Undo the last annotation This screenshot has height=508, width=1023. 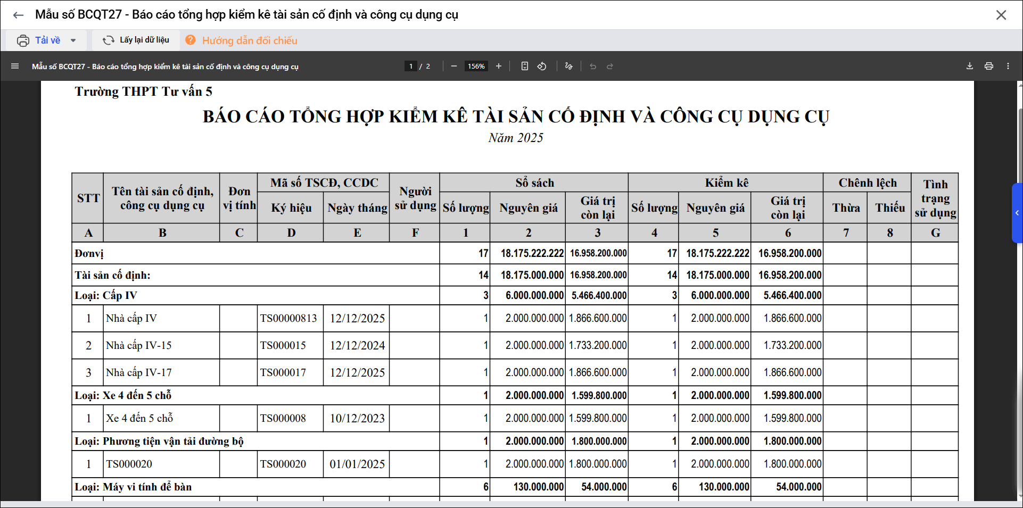[x=592, y=66]
